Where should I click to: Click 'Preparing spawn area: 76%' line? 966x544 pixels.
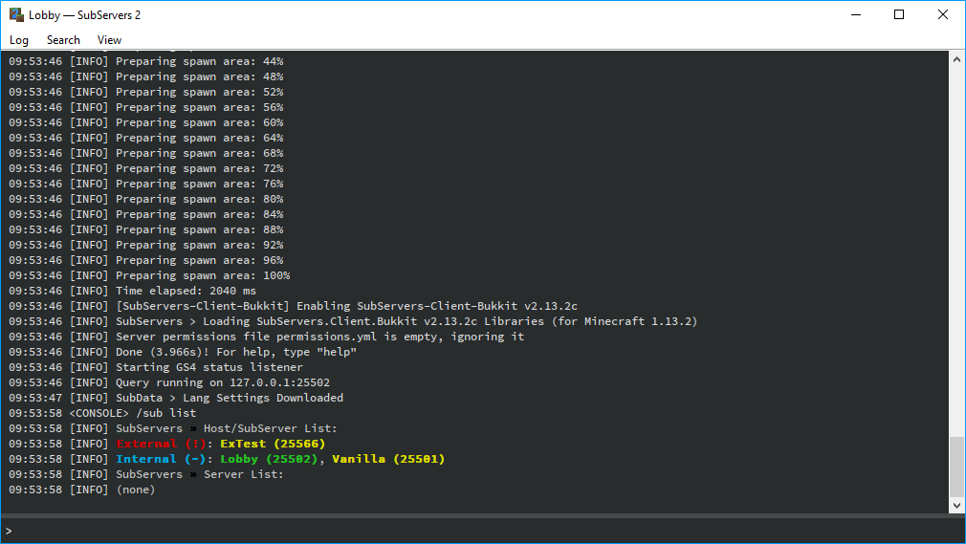pyautogui.click(x=146, y=184)
